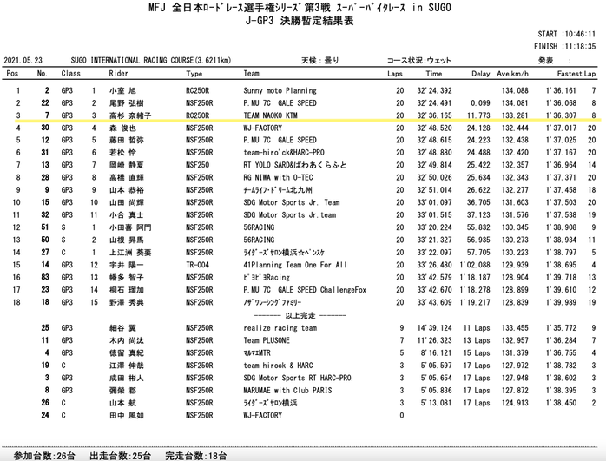Viewport: 606px width, 461px height.
Task: Click average speed 134.088
Action: [515, 91]
